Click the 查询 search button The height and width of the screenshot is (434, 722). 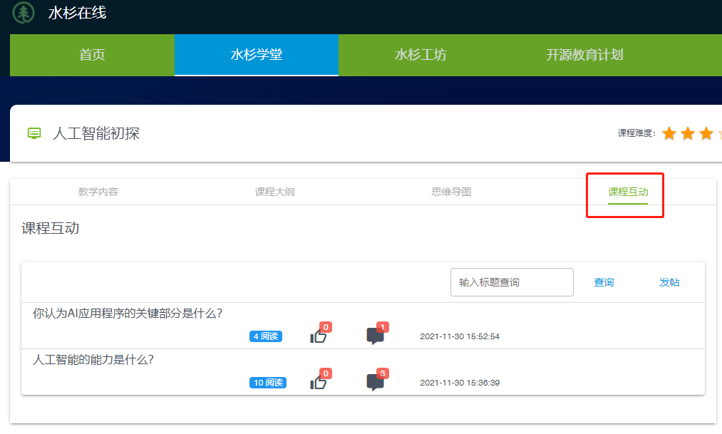[x=604, y=282]
